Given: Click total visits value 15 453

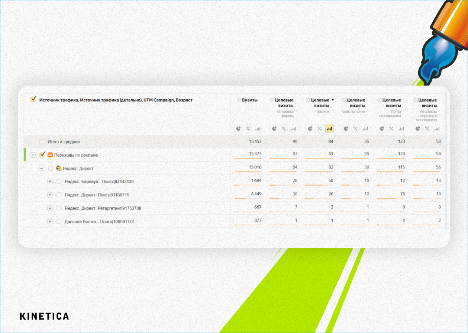Looking at the screenshot, I should pyautogui.click(x=255, y=142).
